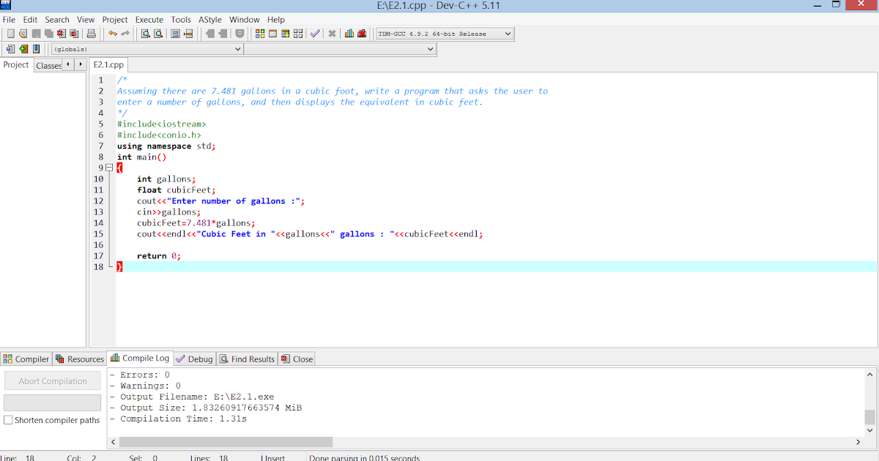Click the Open file toolbar icon
This screenshot has height=461, width=879.
[23, 34]
